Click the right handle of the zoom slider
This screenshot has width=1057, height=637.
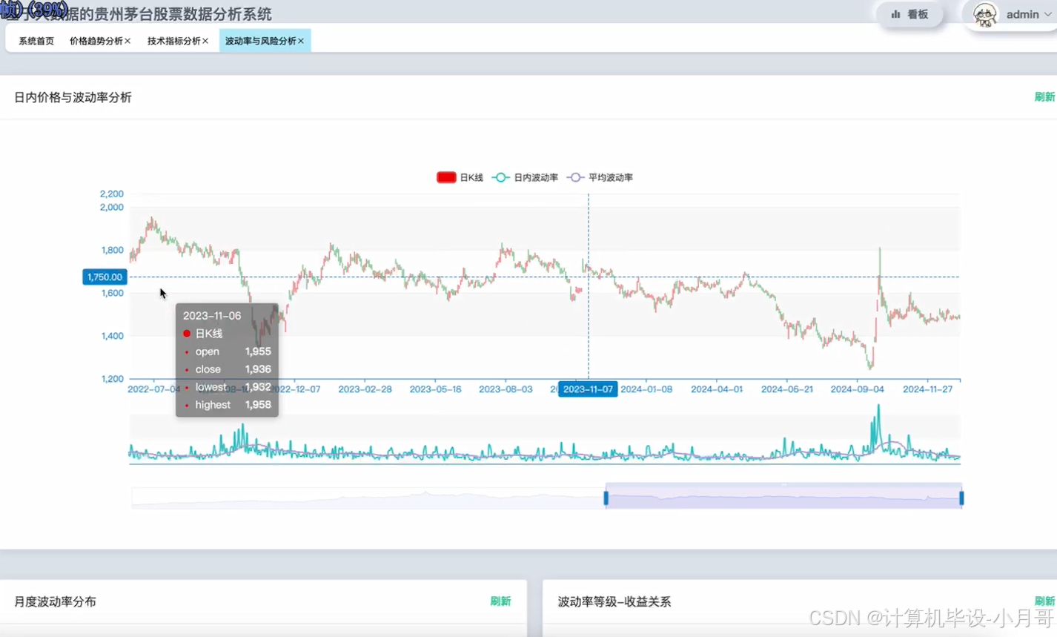(961, 498)
